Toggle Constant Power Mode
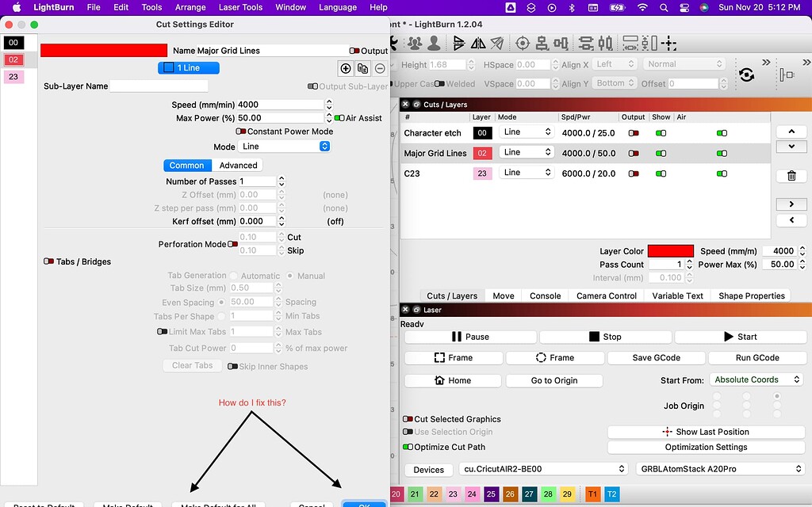The width and height of the screenshot is (812, 507). tap(242, 133)
